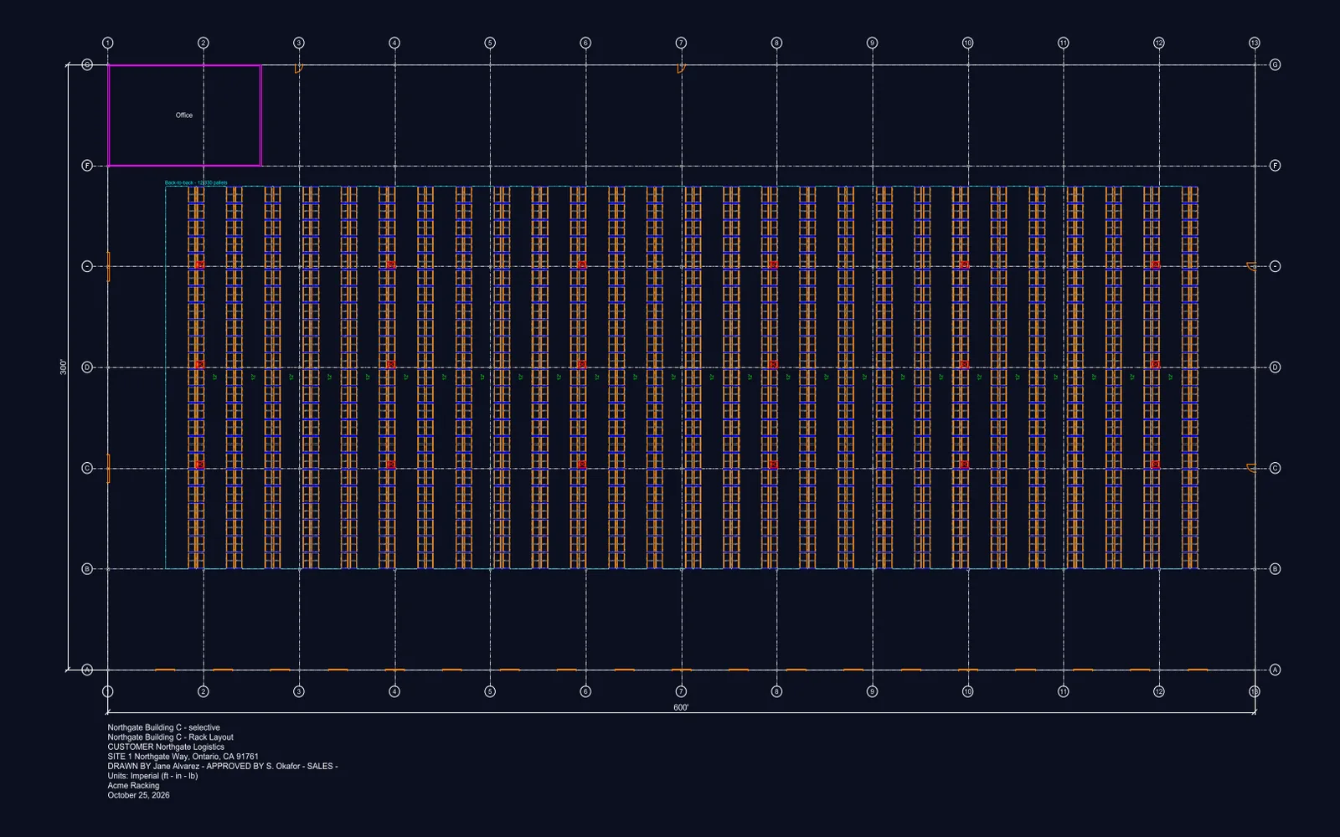Click grid bubble 9 above gridline G

point(872,43)
